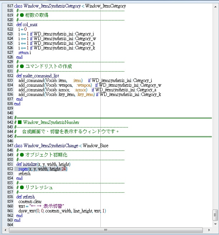
Task: Click the 'contents.clear' line
Action: [x=30, y=202]
